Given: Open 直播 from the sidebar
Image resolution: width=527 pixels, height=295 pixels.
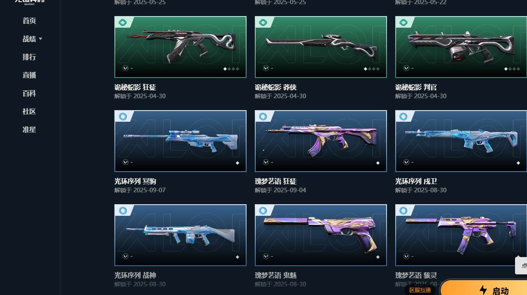Looking at the screenshot, I should [29, 75].
